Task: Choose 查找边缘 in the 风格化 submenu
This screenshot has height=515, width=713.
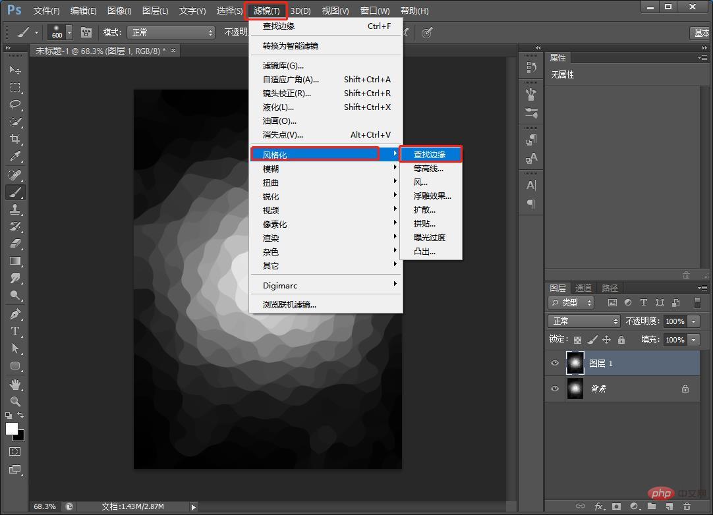Action: 430,155
